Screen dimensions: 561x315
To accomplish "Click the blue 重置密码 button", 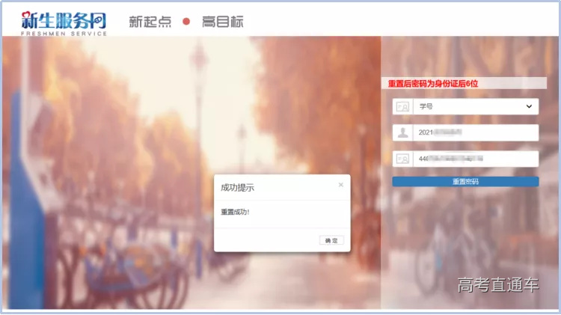I will tap(465, 182).
